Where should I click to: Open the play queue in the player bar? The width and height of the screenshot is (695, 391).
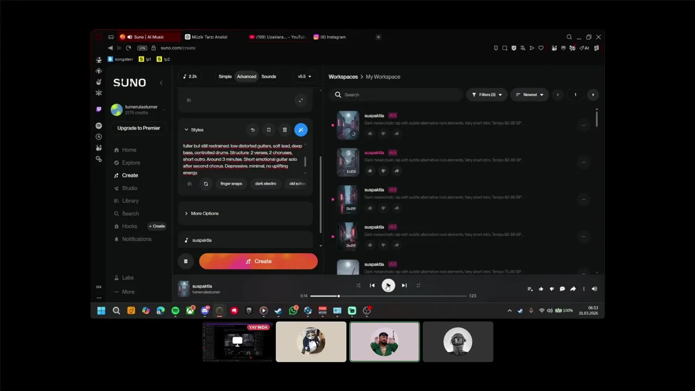coord(530,289)
